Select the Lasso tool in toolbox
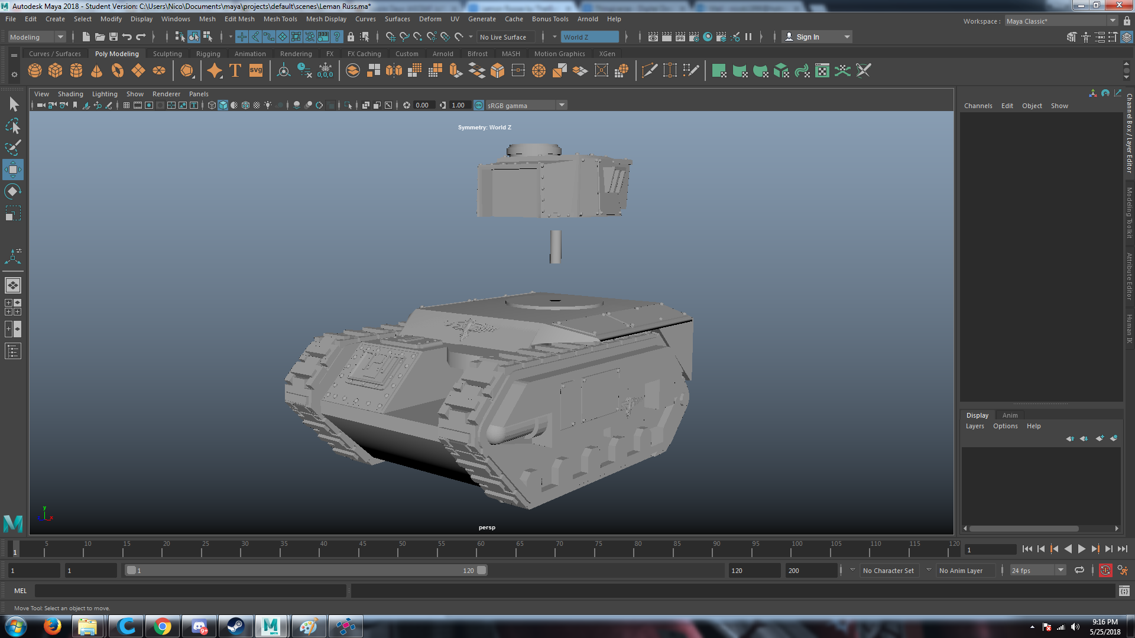 (13, 126)
